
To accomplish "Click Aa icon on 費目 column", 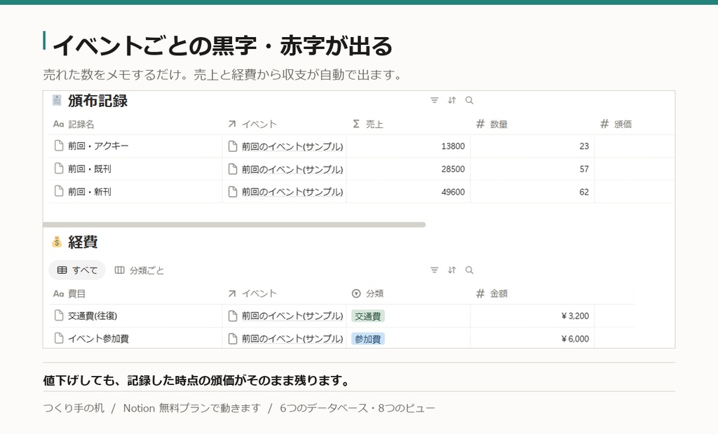I will click(x=59, y=293).
